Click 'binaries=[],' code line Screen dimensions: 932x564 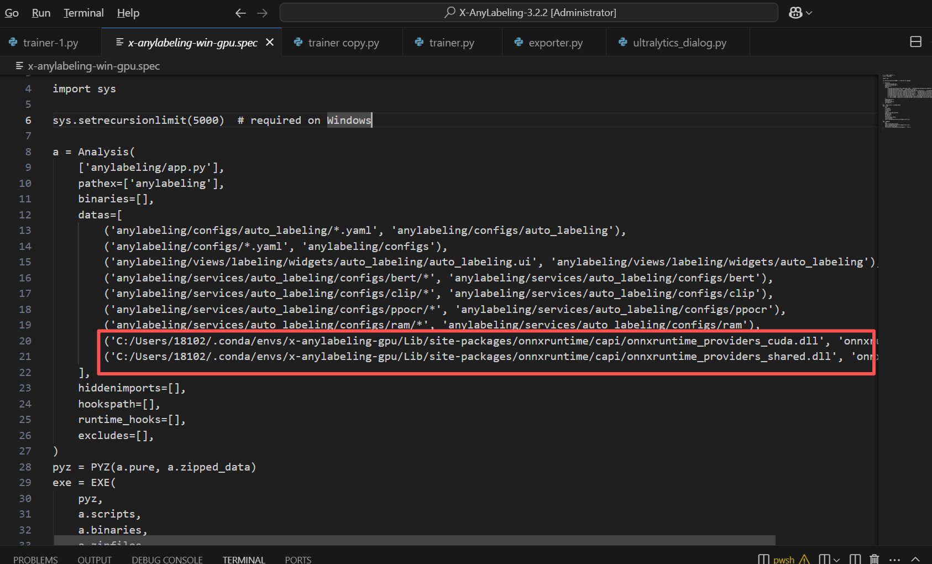click(x=116, y=199)
